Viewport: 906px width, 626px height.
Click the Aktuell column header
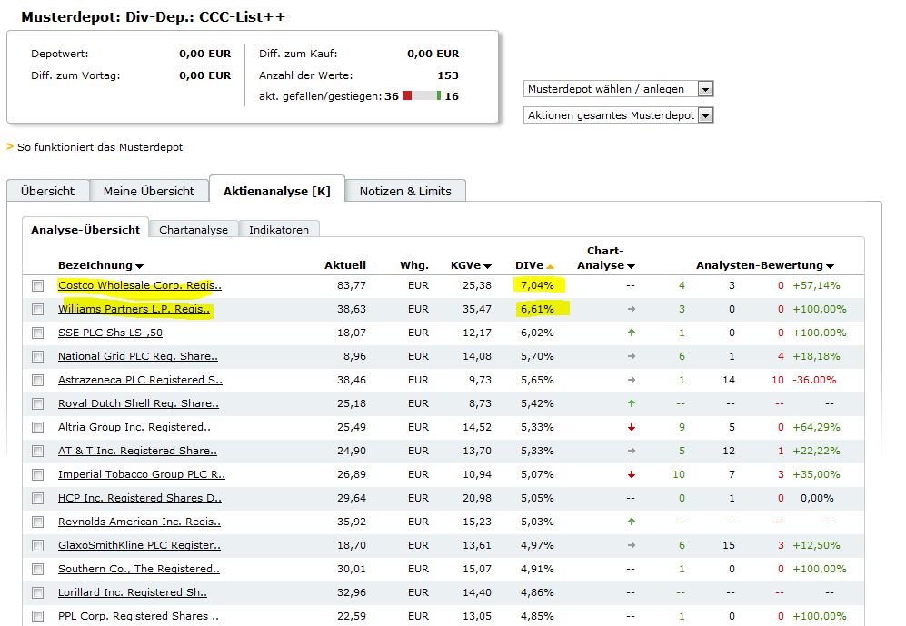tap(345, 265)
